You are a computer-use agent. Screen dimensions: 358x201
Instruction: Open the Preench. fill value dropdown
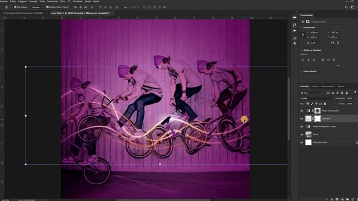click(354, 104)
